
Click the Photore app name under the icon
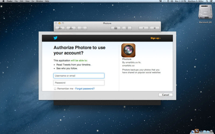(127, 59)
